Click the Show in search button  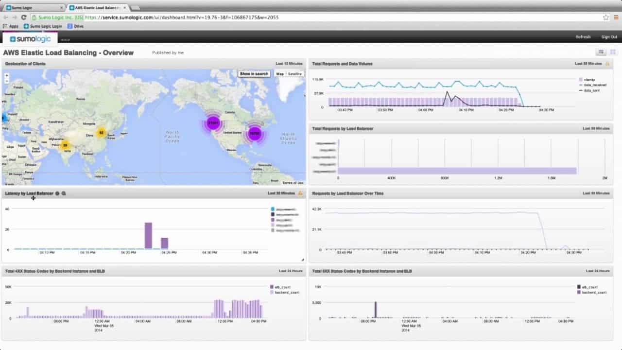(254, 74)
